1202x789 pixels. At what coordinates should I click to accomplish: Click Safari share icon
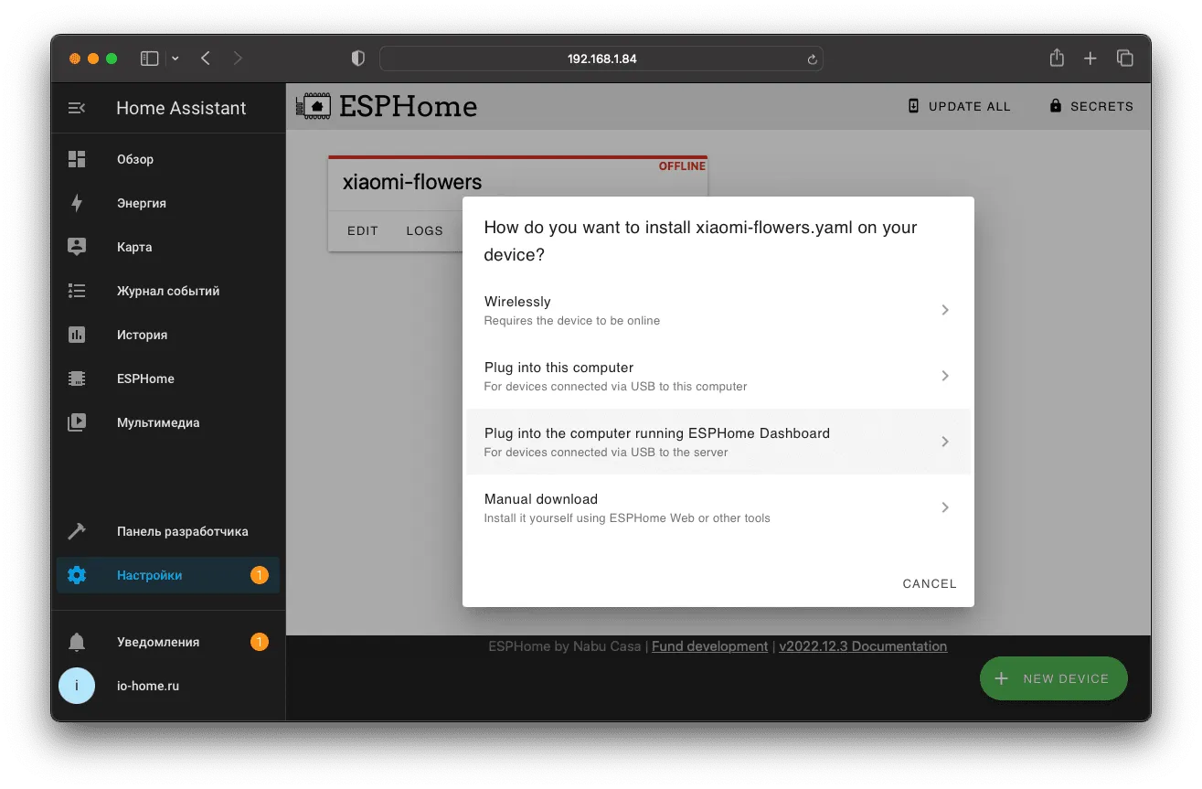[x=1057, y=58]
